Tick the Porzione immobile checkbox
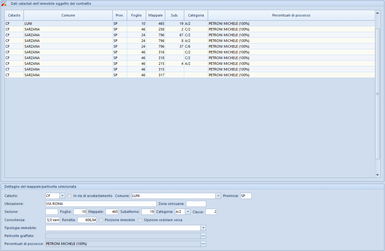This screenshot has width=385, height=251. point(101,220)
